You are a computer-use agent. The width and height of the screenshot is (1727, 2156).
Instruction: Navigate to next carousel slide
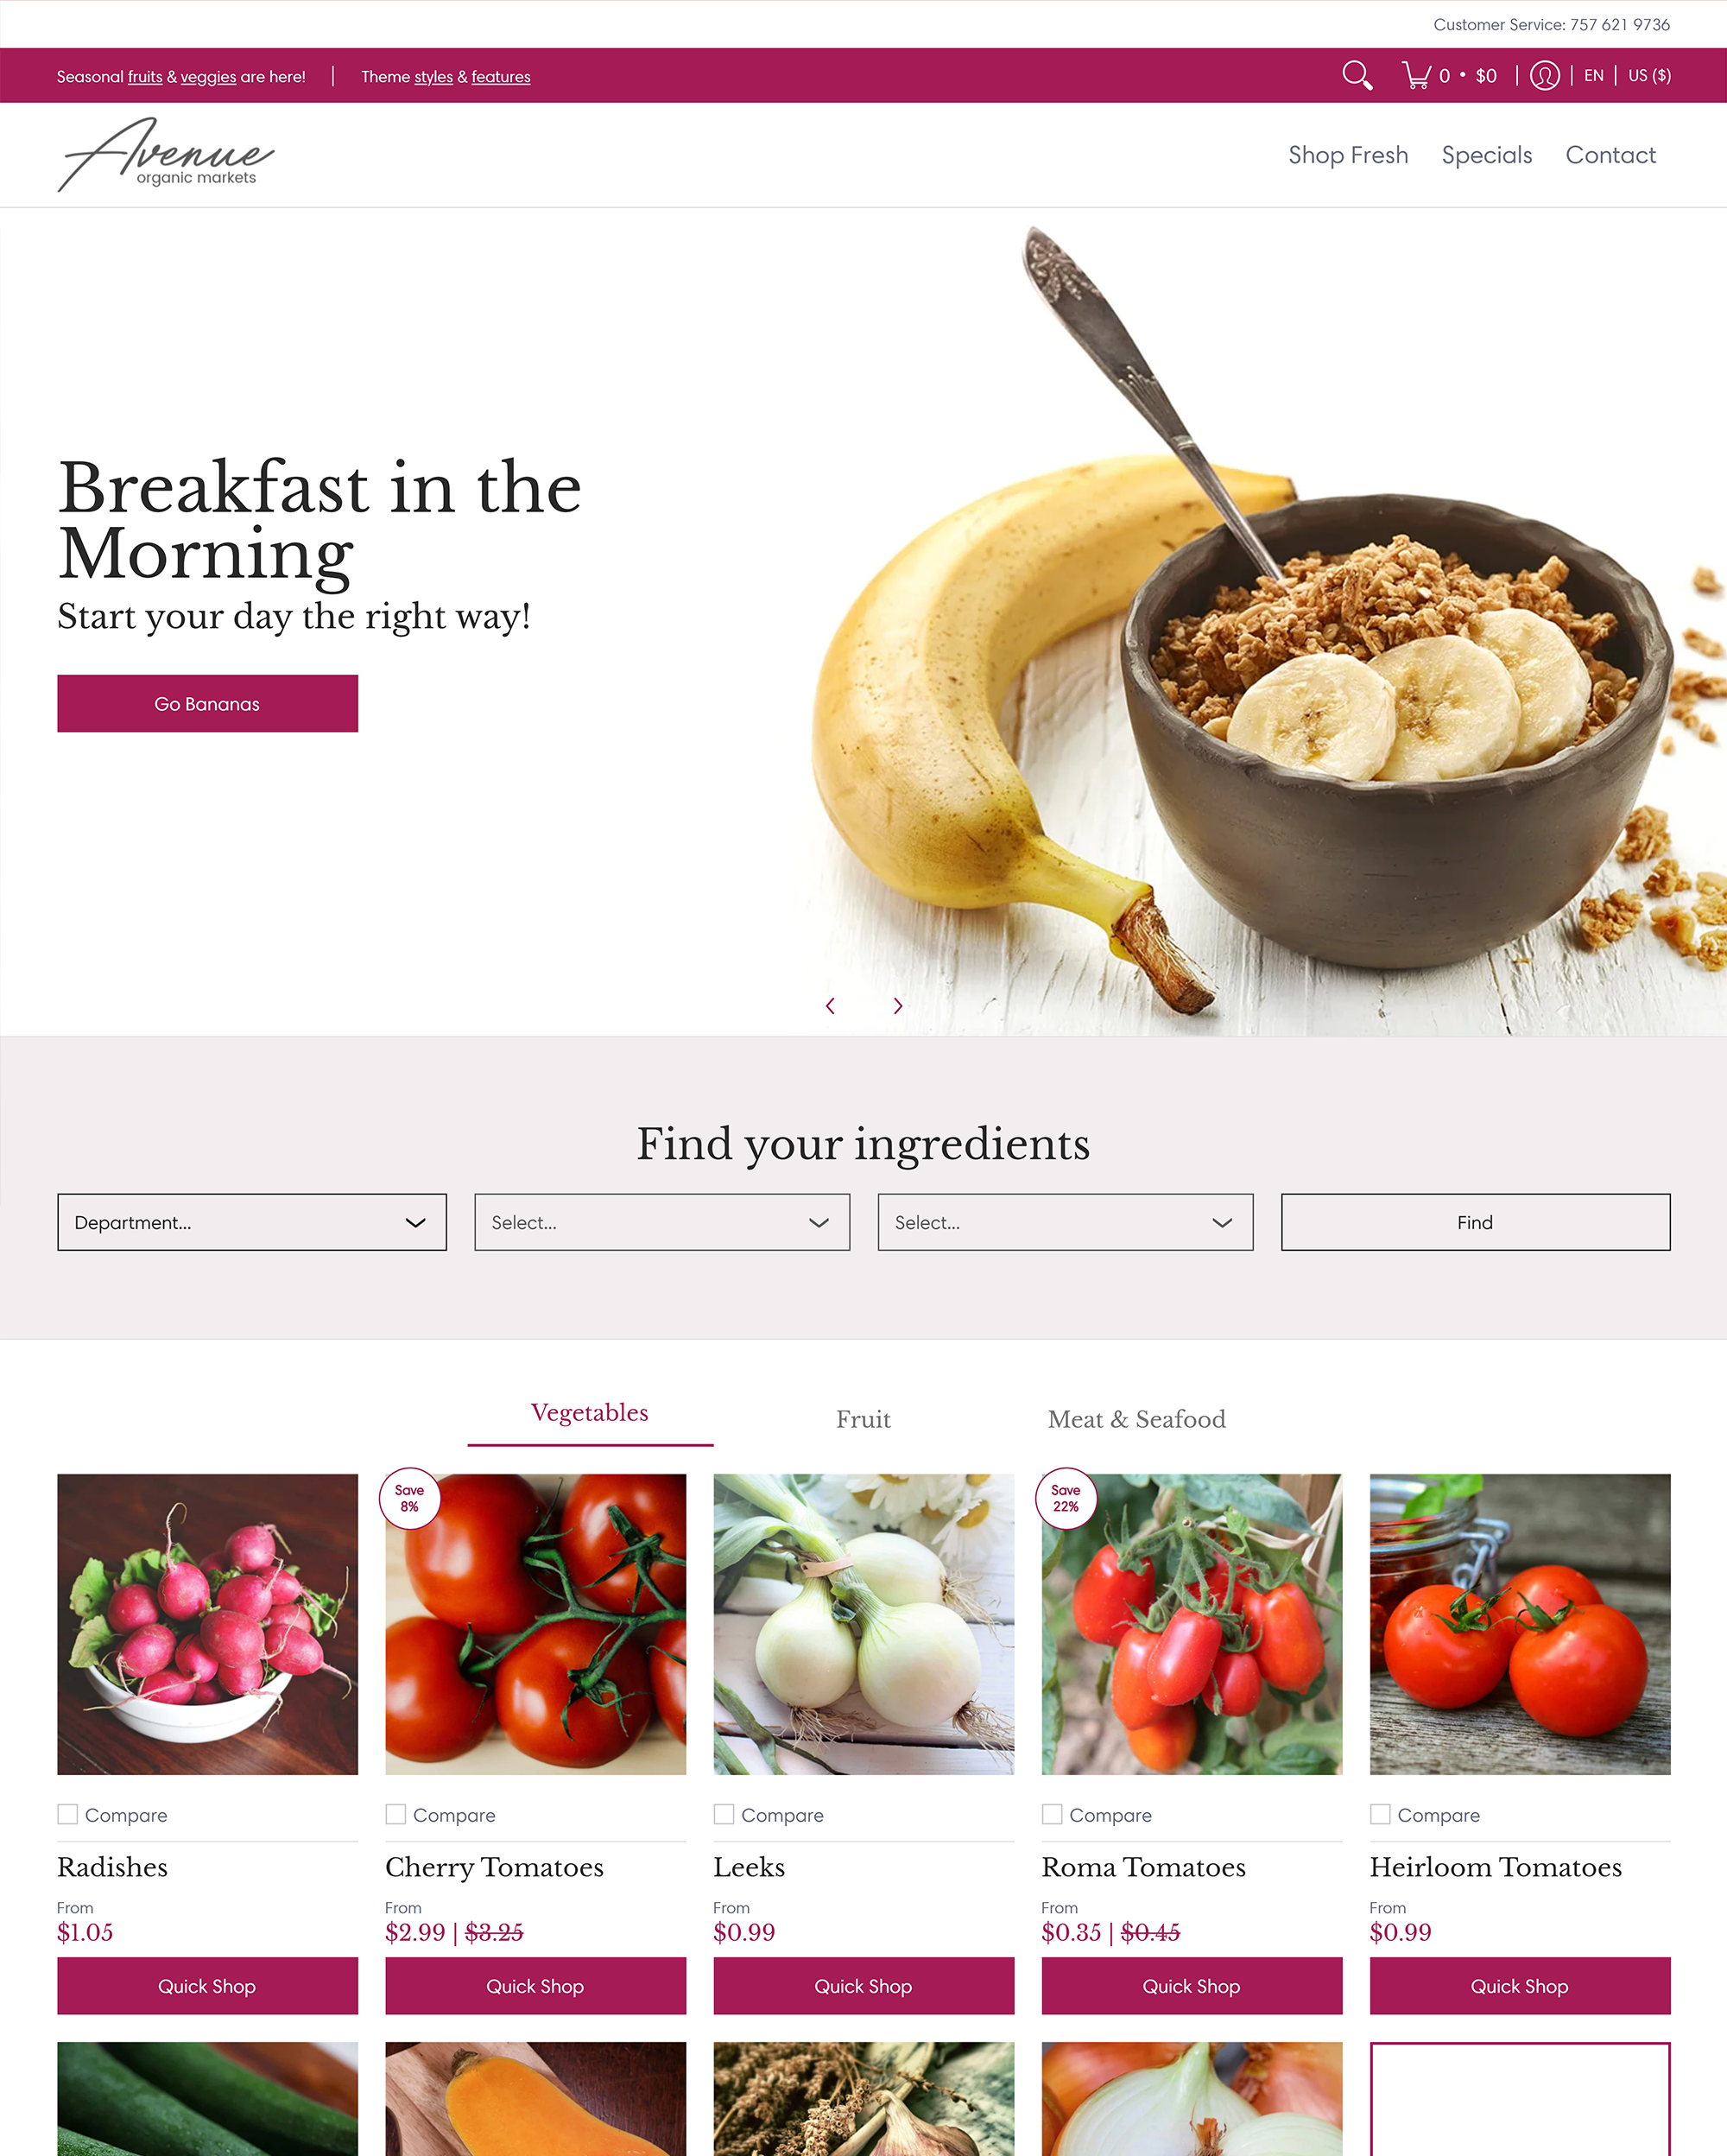pos(897,1006)
